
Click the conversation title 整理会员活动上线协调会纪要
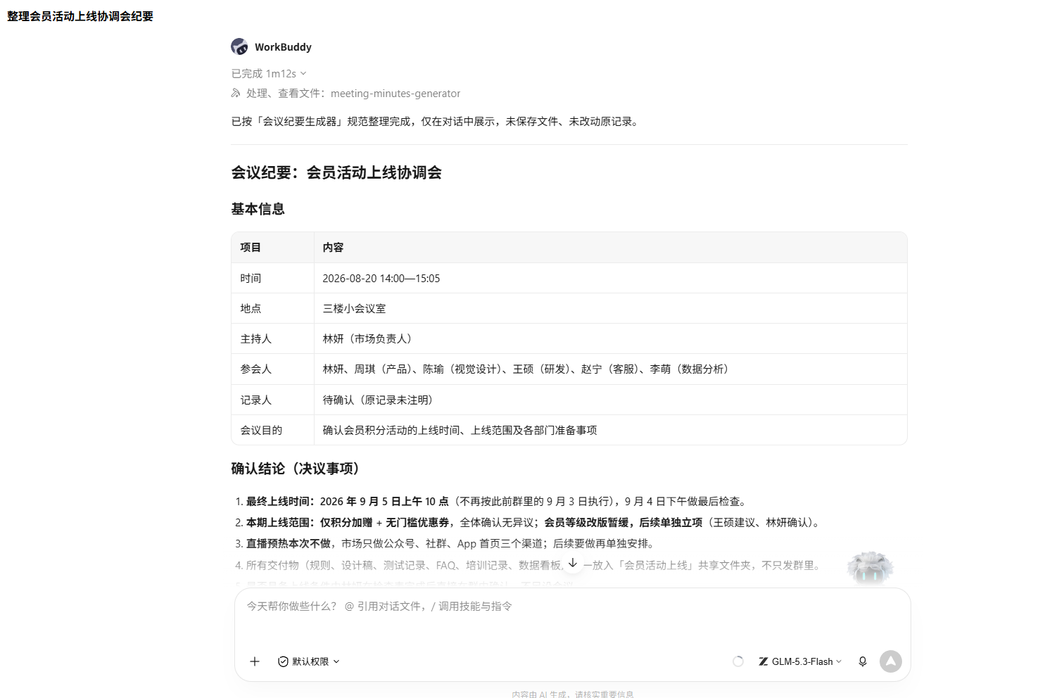(x=80, y=16)
